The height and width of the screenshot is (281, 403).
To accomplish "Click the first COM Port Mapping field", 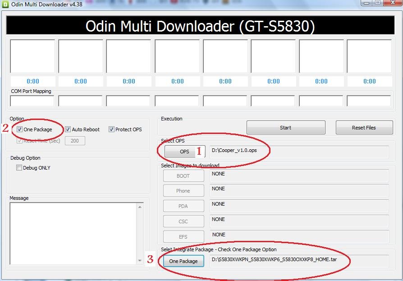I will 32,101.
